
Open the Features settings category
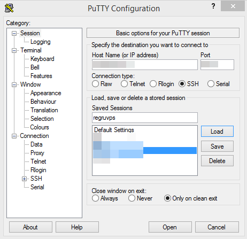41,76
